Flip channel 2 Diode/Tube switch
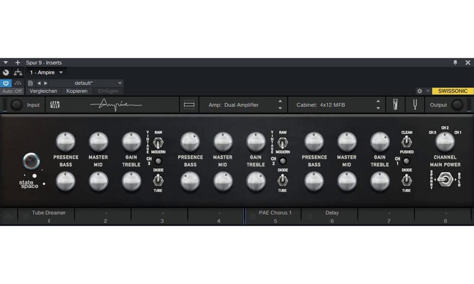 (x=282, y=180)
